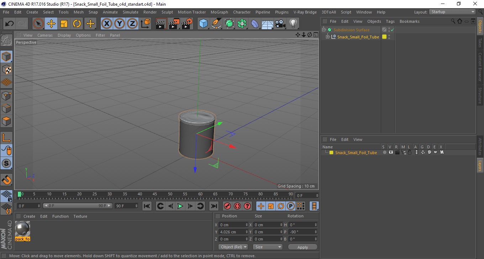This screenshot has width=484, height=259.
Task: Toggle Y axis lock
Action: 120,24
